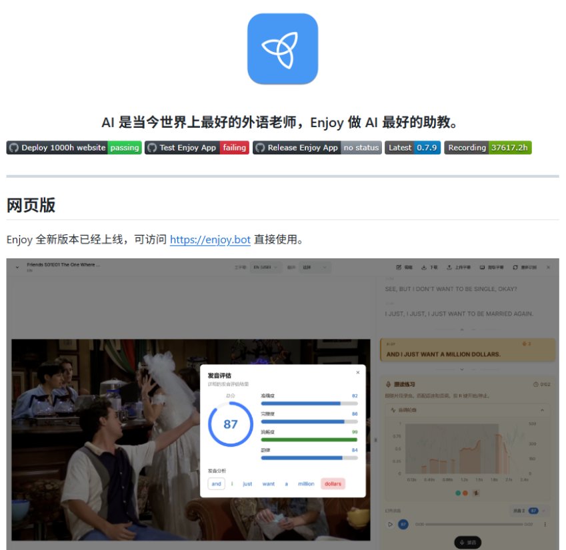The width and height of the screenshot is (566, 550).
Task: Select the word 'want' in pronunciation analysis
Action: [x=268, y=483]
